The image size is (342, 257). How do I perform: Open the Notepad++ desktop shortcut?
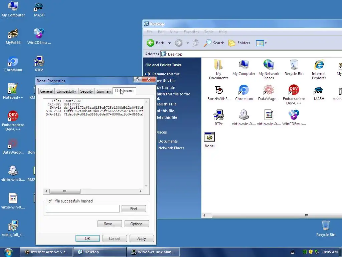(13, 91)
